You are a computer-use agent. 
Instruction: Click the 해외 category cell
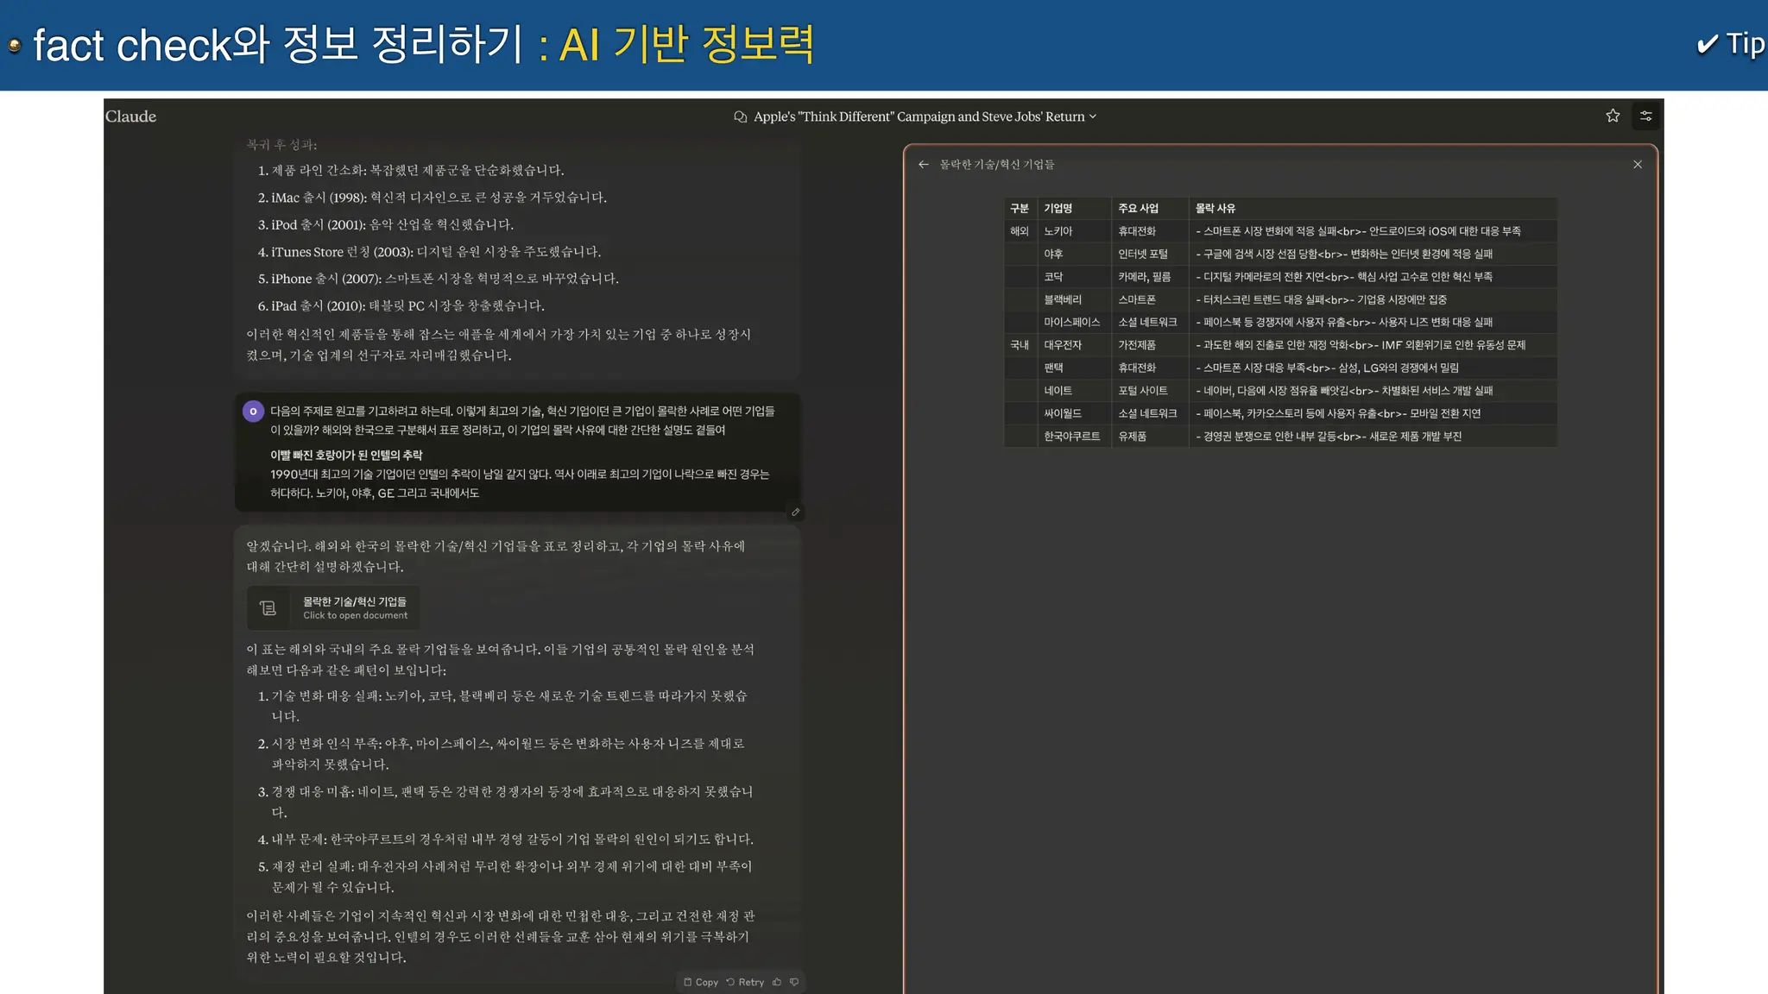click(x=1020, y=231)
